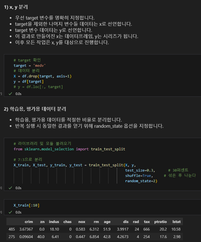Click the age value 51.9

click(x=107, y=229)
